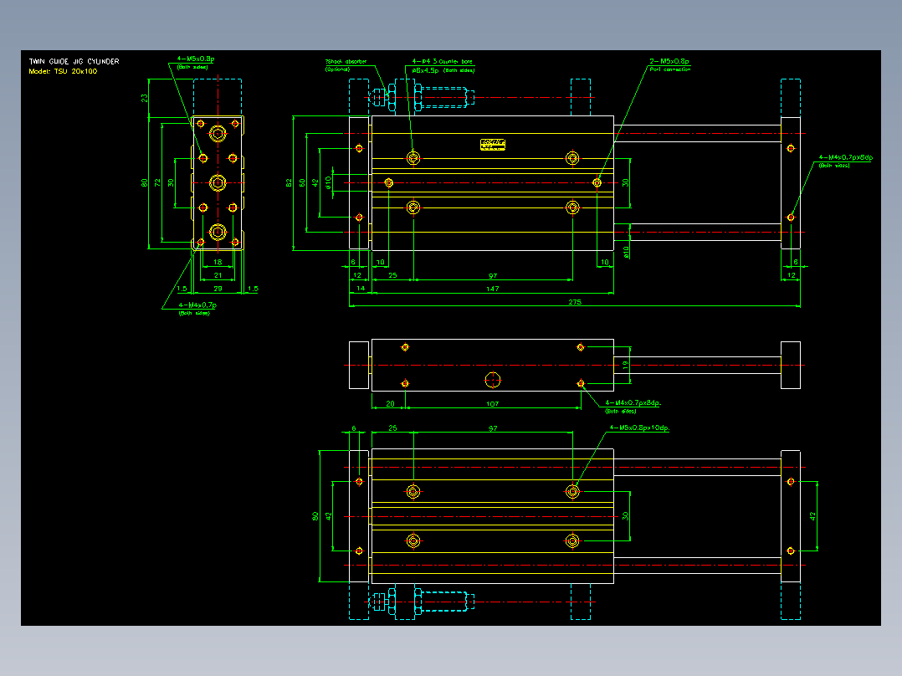The width and height of the screenshot is (902, 676).
Task: Click the 4-M5x0.8p label above end view
Action: [x=196, y=62]
